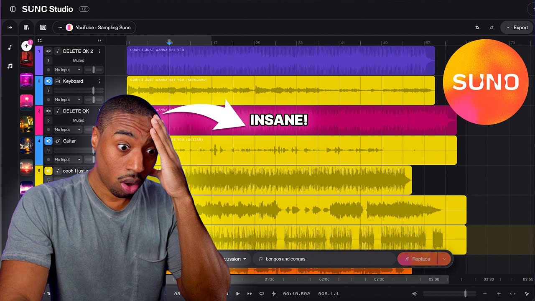The height and width of the screenshot is (301, 535).
Task: Click the bongos and congas prompt field
Action: pyautogui.click(x=324, y=259)
